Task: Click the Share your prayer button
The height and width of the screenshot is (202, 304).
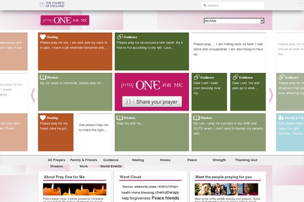Action: pos(152,102)
